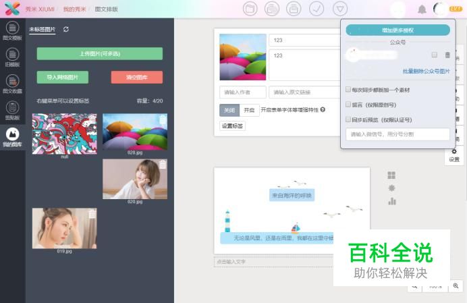
Task: Select the 020.jpg thumbnail
Action: point(135,179)
